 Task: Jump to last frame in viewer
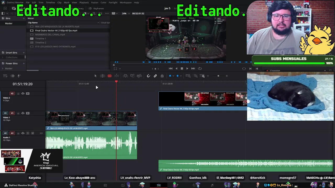pyautogui.click(x=193, y=68)
